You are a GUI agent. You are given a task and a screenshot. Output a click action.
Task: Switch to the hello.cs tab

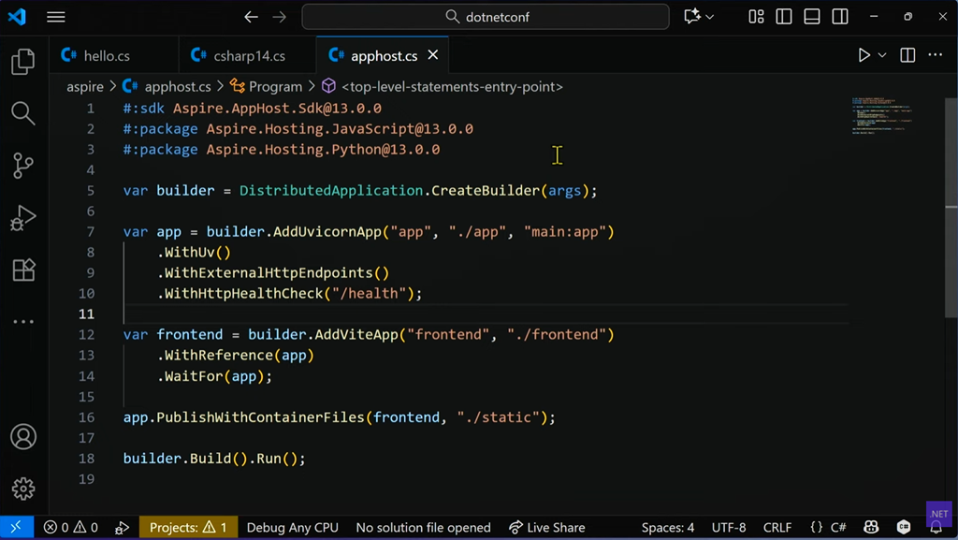click(x=106, y=56)
